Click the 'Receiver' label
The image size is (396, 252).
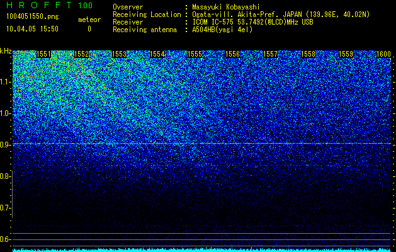tap(128, 22)
